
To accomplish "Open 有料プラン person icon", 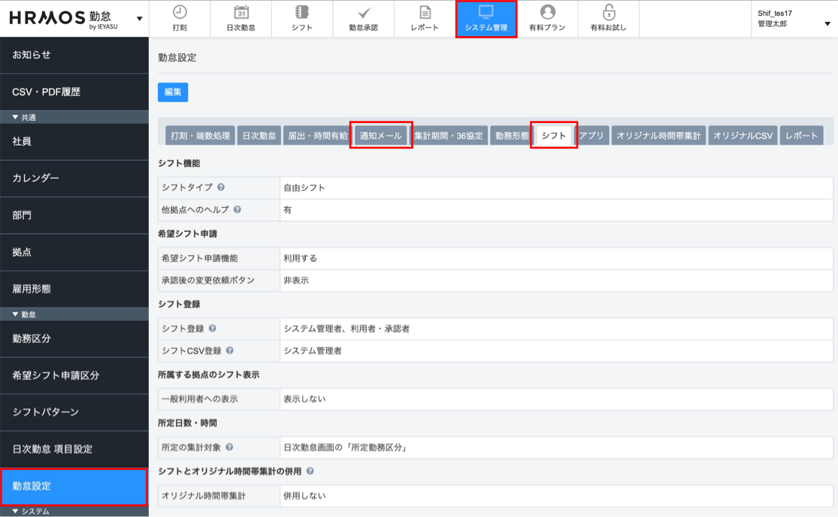I will (547, 13).
